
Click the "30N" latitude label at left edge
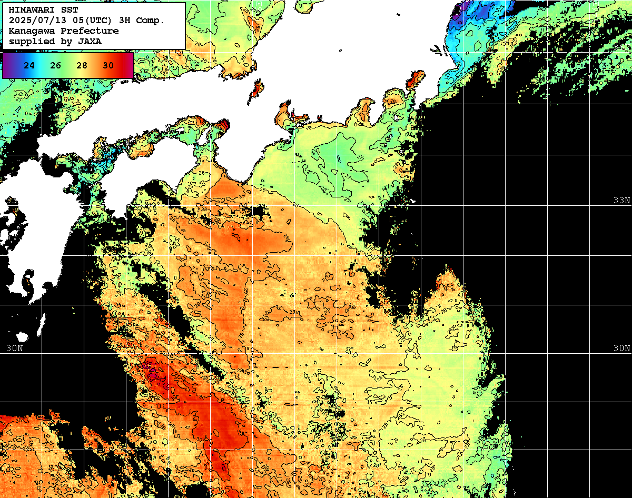(15, 348)
